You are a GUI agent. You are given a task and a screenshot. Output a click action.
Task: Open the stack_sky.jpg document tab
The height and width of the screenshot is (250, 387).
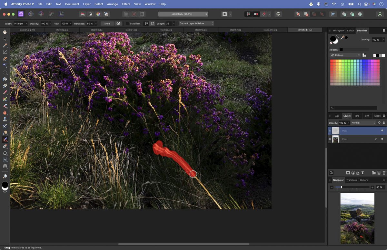point(270,29)
